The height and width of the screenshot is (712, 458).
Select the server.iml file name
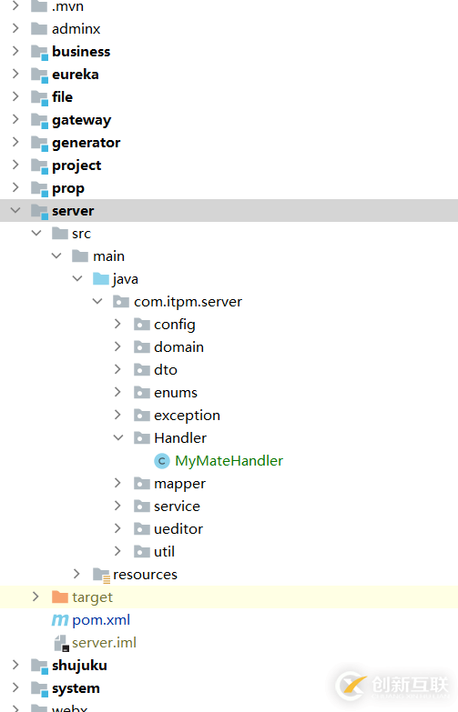[x=104, y=643]
